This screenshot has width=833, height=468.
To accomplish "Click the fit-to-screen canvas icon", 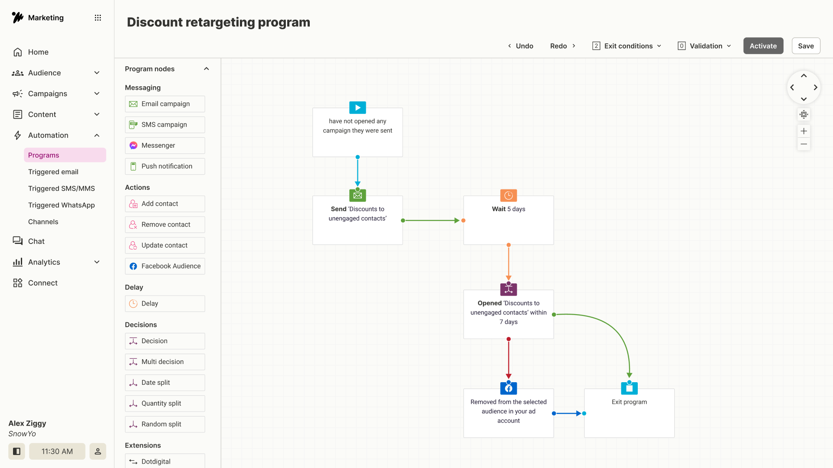I will (803, 114).
